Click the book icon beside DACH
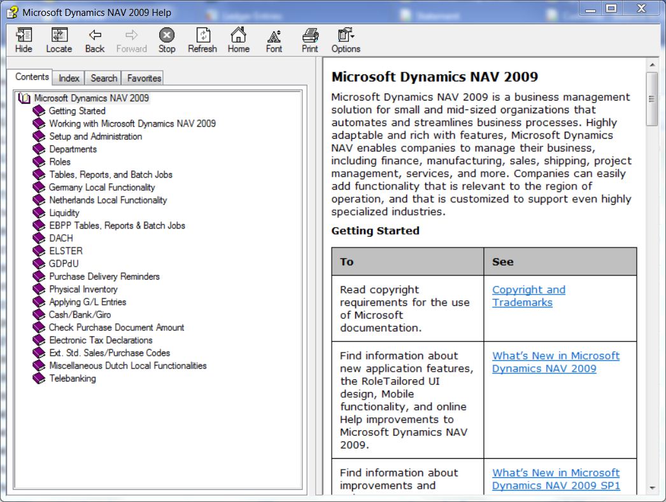This screenshot has height=502, width=666. click(x=39, y=239)
